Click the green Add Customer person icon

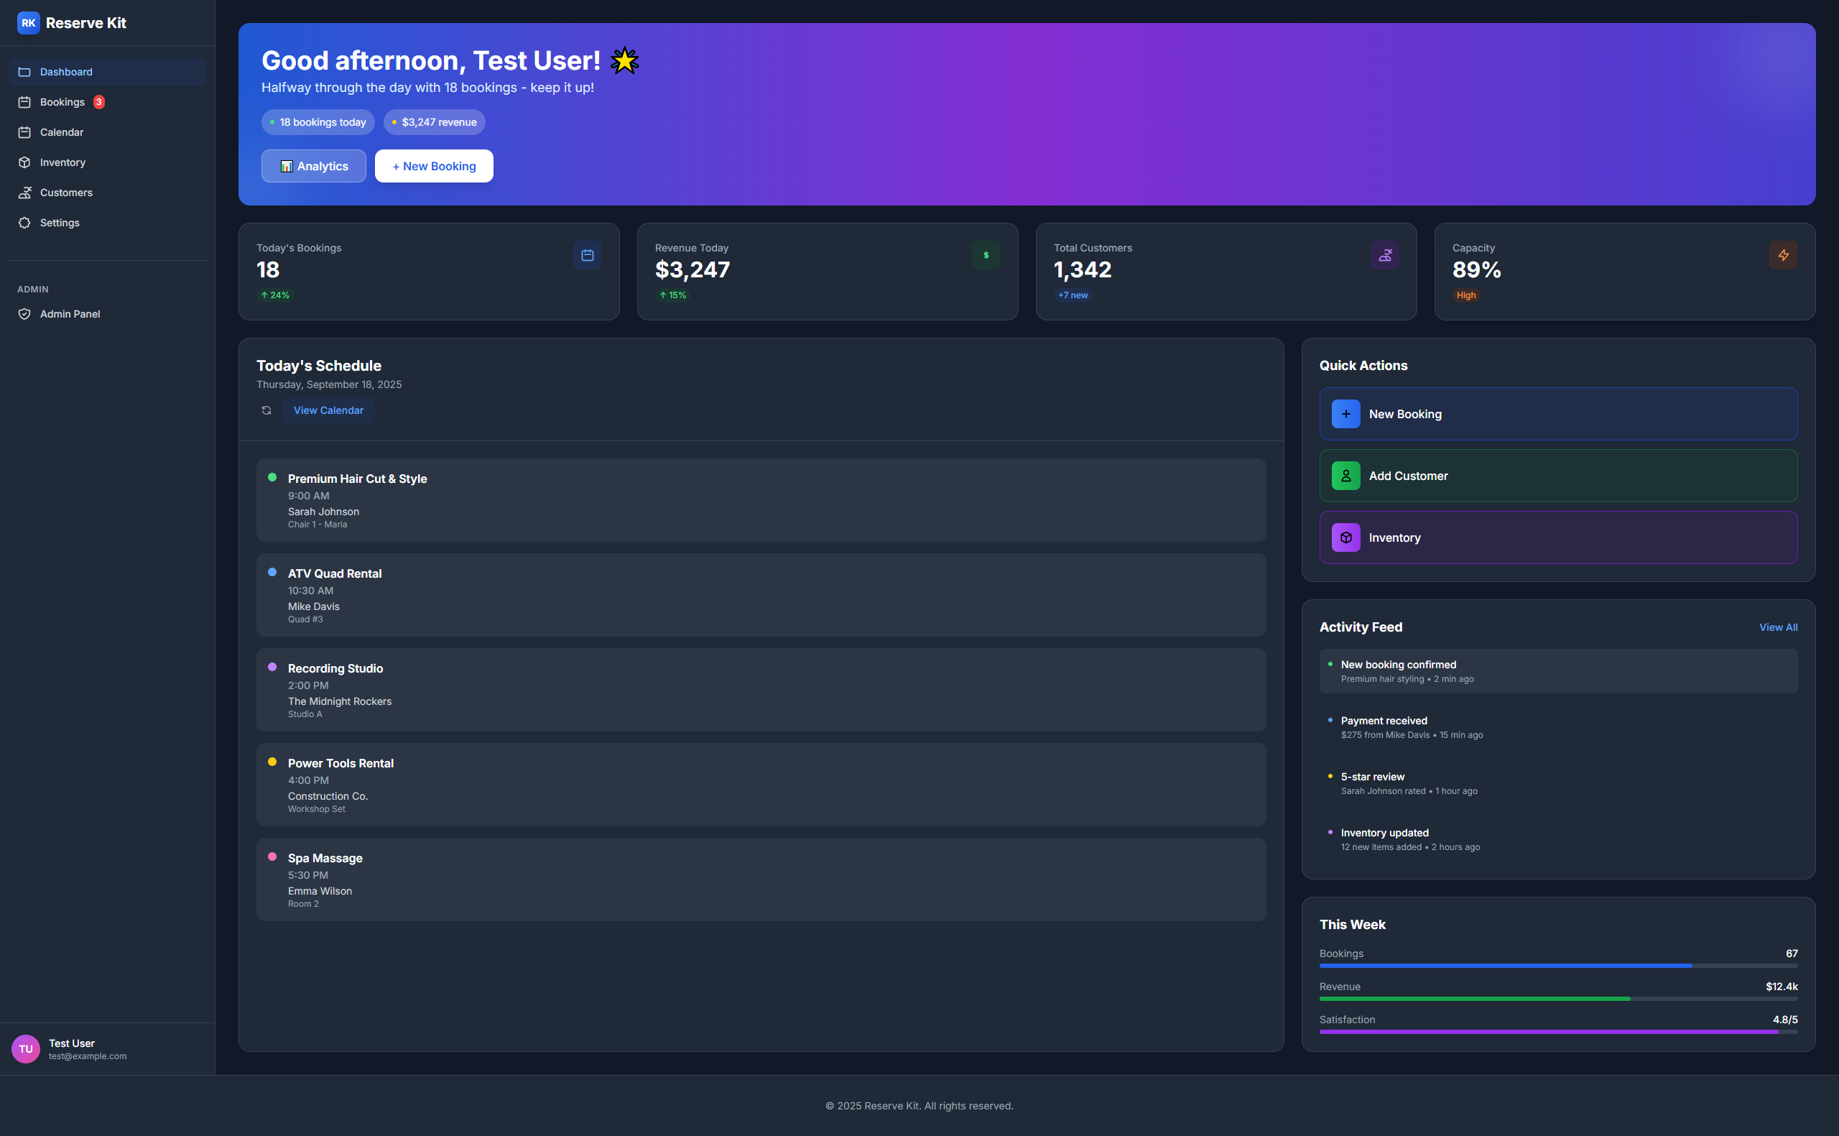[x=1345, y=476]
